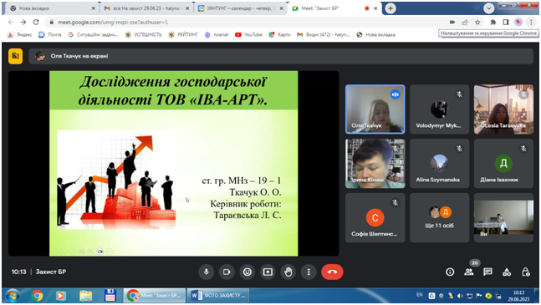Open the 'Ситуаційні задачі' bookmark
This screenshot has width=541, height=305.
pyautogui.click(x=93, y=34)
